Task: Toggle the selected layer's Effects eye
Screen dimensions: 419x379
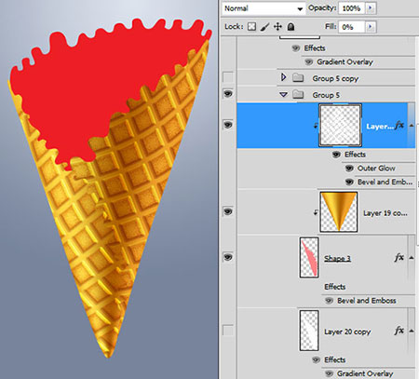Action: pyautogui.click(x=336, y=155)
